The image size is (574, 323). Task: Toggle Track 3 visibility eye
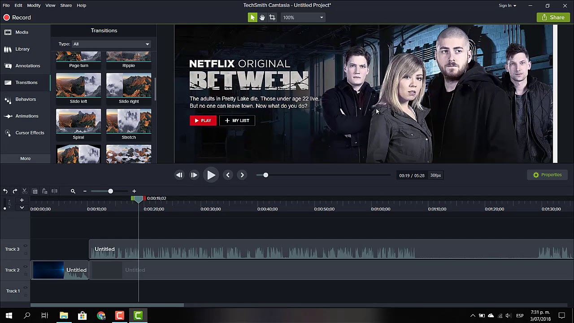pos(25,246)
